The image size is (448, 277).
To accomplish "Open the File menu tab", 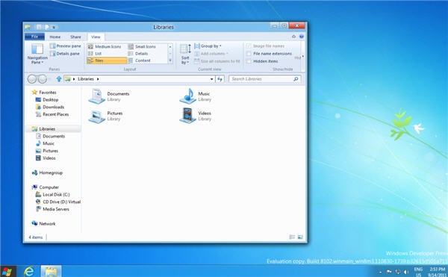I will (34, 37).
